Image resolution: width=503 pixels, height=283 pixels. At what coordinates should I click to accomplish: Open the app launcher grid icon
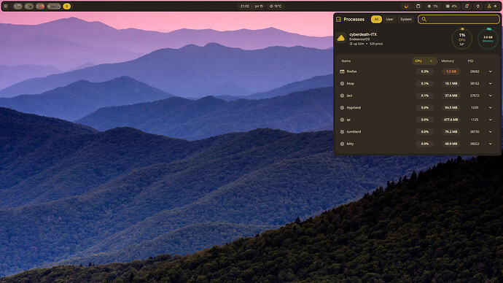5,6
